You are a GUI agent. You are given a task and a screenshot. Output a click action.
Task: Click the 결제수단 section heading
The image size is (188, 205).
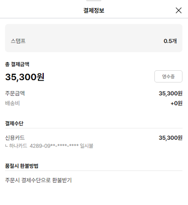[x=14, y=123]
